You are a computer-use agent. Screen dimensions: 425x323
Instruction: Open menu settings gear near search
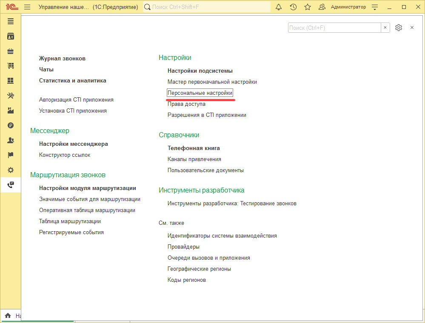[399, 28]
